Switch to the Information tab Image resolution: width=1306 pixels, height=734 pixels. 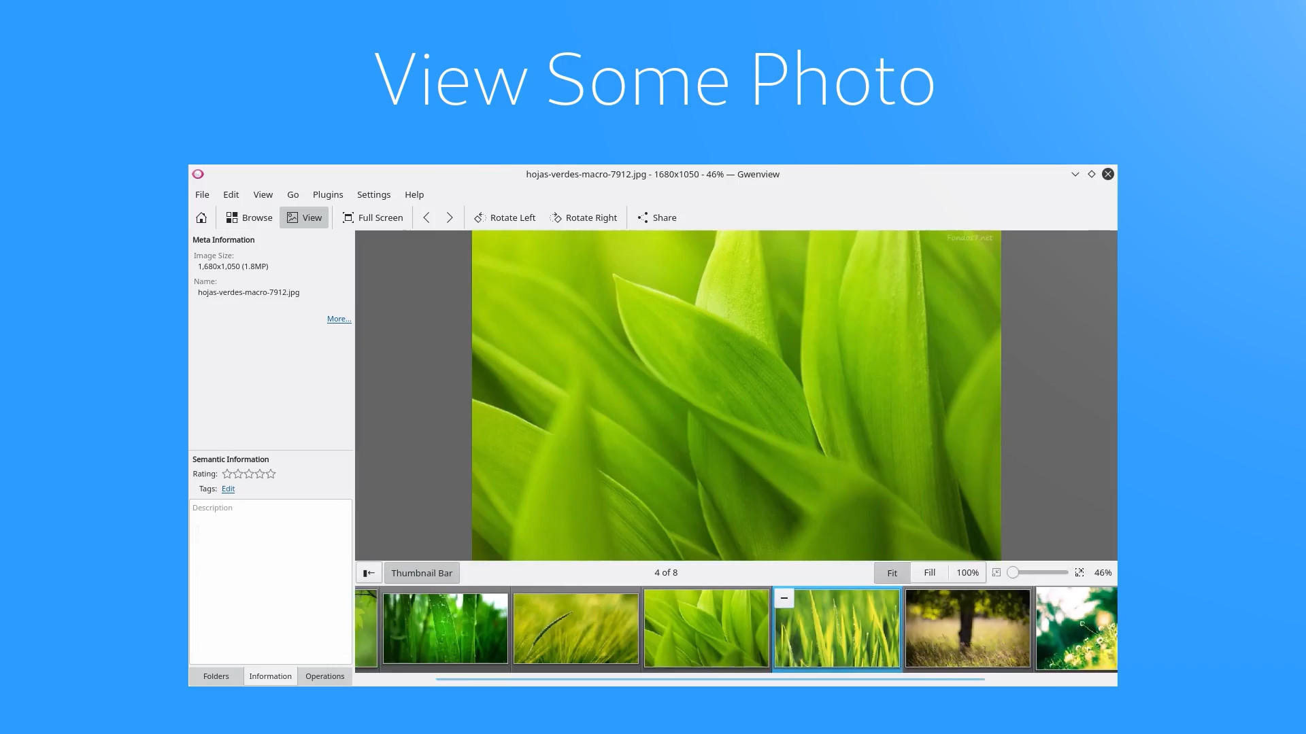[270, 676]
